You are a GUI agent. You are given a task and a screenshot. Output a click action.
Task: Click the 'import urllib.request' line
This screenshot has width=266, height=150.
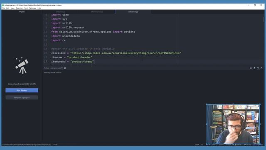pos(68,27)
